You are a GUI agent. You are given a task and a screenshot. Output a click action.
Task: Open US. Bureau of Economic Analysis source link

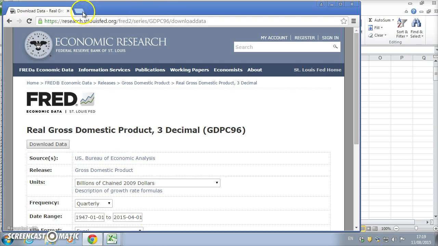[115, 158]
